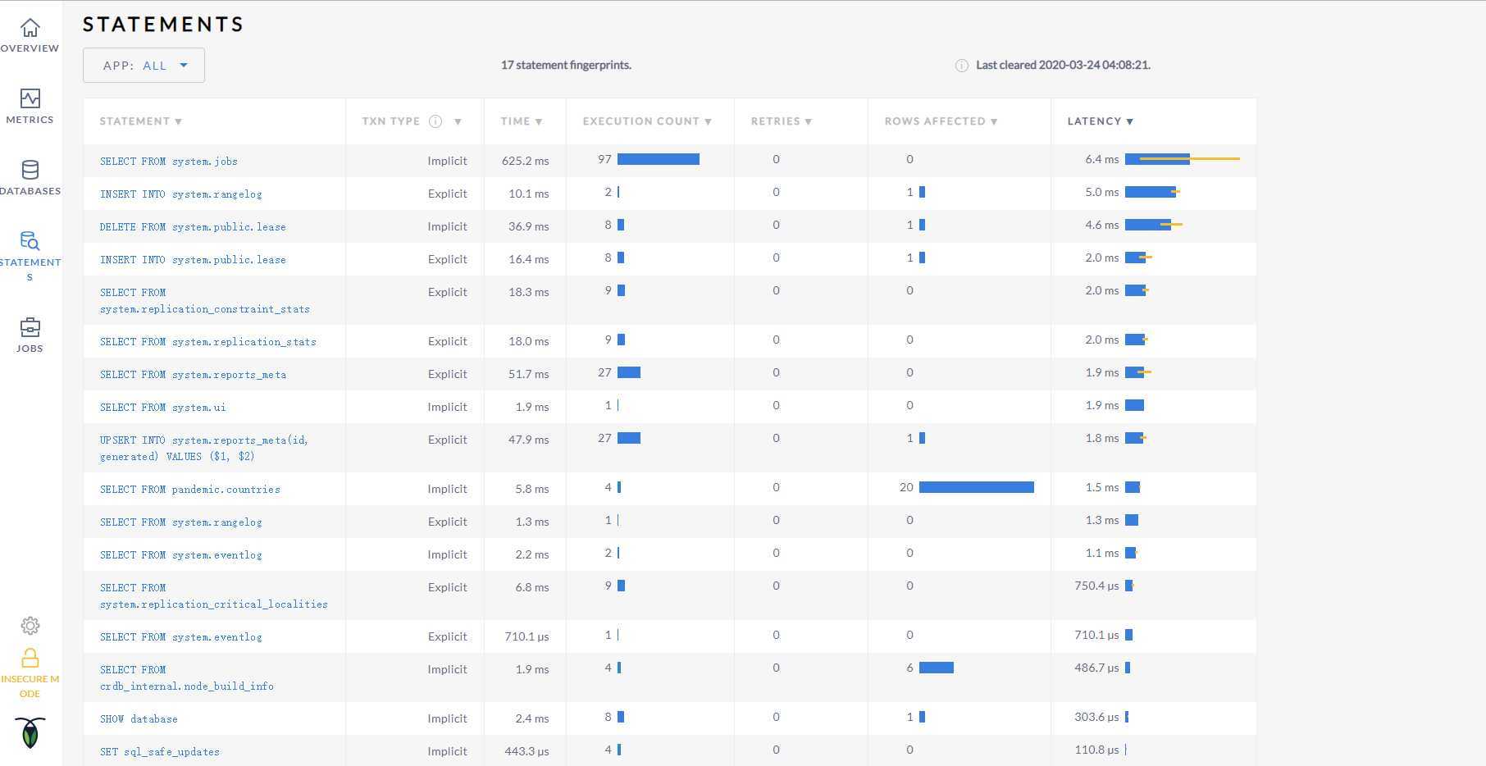Click the 17 statement fingerprints text
The image size is (1486, 766).
(x=566, y=65)
